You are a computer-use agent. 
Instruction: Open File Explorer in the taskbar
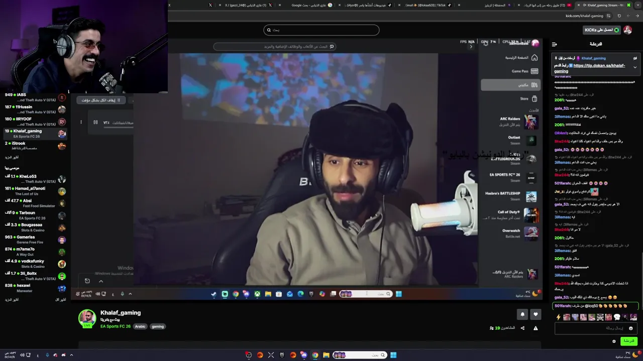pos(326,355)
